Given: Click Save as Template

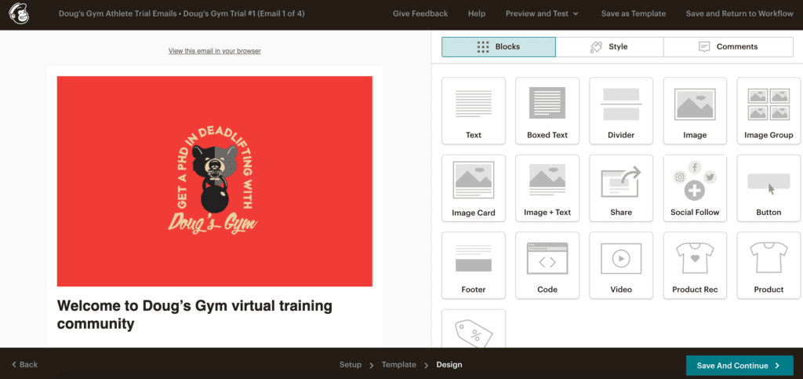Looking at the screenshot, I should 634,14.
